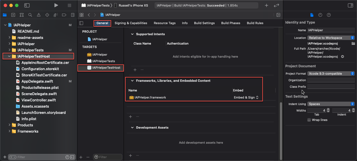Toggle the inspectors panel icon at top right
The width and height of the screenshot is (357, 161).
(x=350, y=5)
